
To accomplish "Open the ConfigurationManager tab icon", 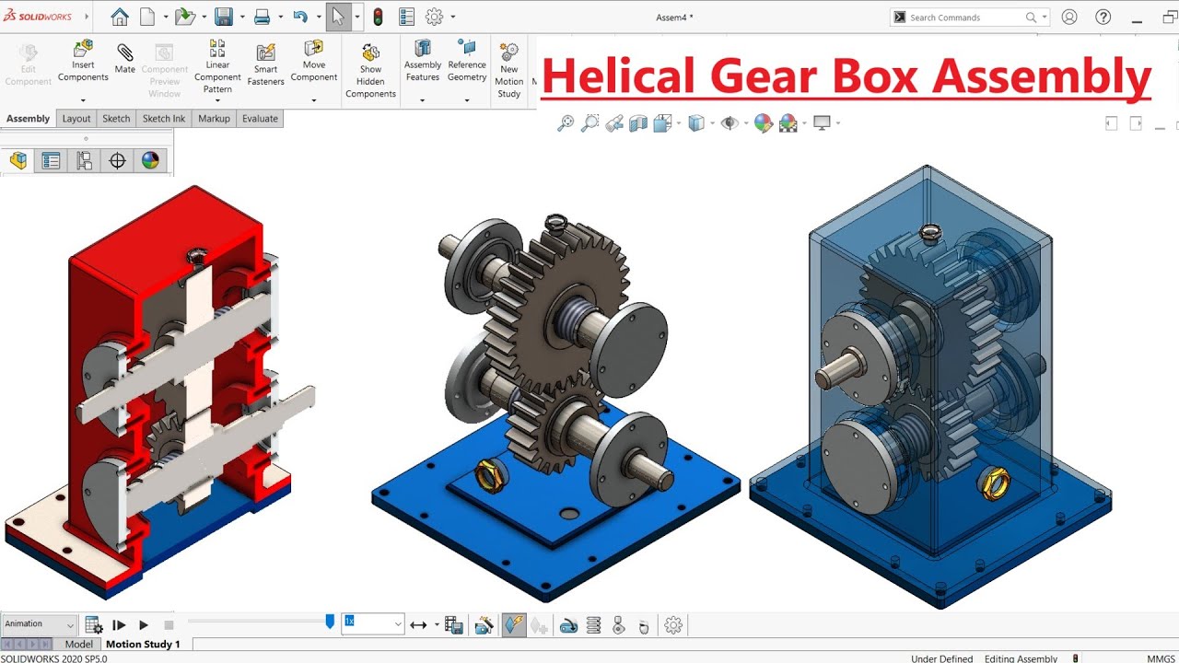I will [x=84, y=161].
